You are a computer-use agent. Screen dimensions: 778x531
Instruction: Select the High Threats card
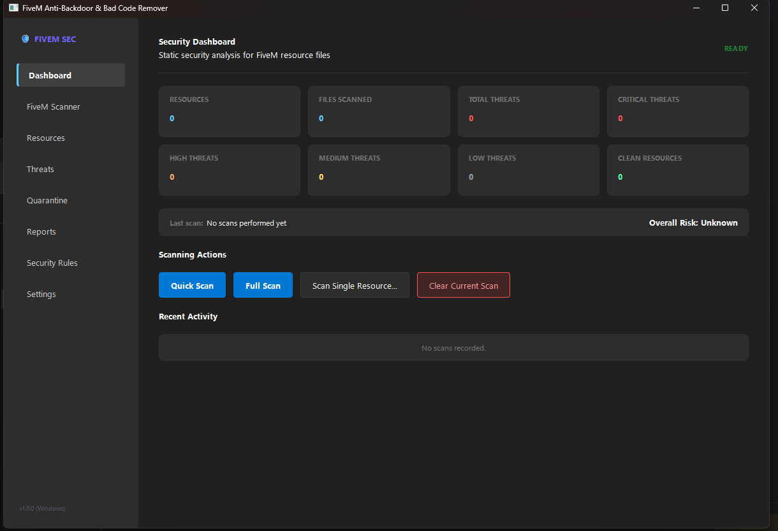tap(230, 170)
